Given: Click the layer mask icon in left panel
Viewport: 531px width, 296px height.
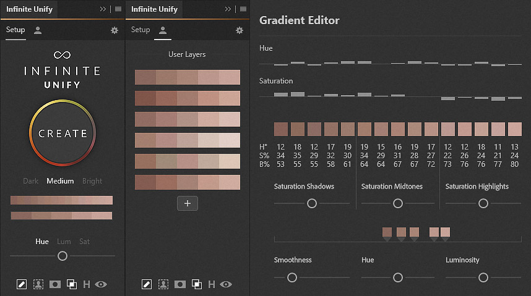Looking at the screenshot, I should pyautogui.click(x=55, y=284).
